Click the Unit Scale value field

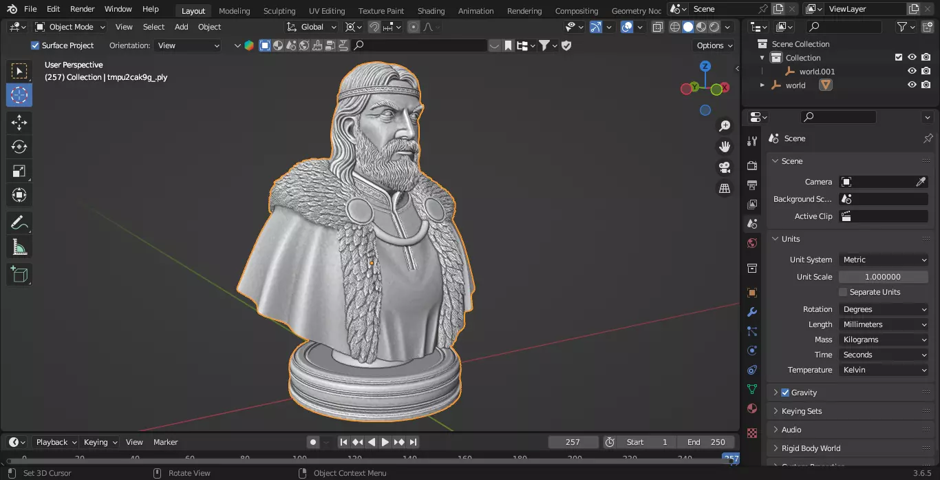pos(884,277)
